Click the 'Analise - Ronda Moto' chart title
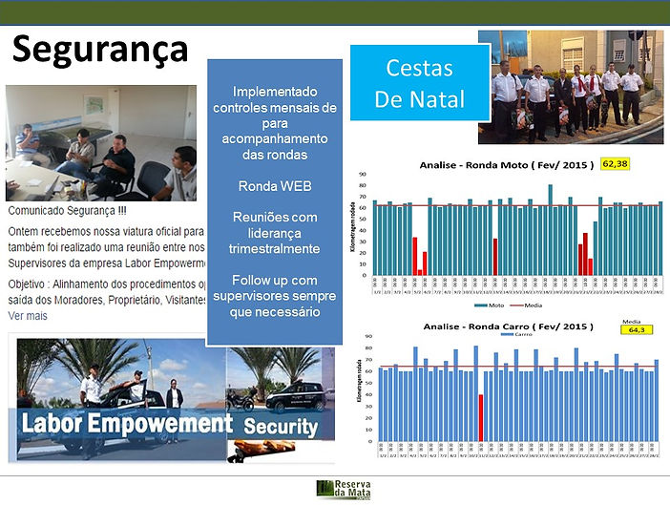The image size is (670, 505). click(507, 165)
